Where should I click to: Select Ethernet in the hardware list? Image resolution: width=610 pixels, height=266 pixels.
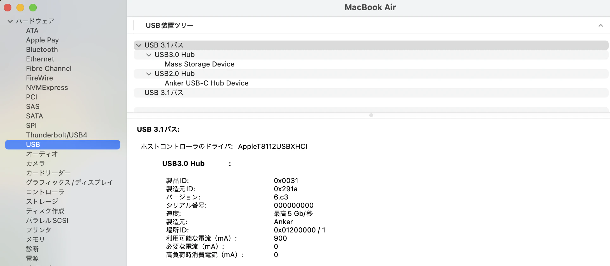[x=40, y=59]
